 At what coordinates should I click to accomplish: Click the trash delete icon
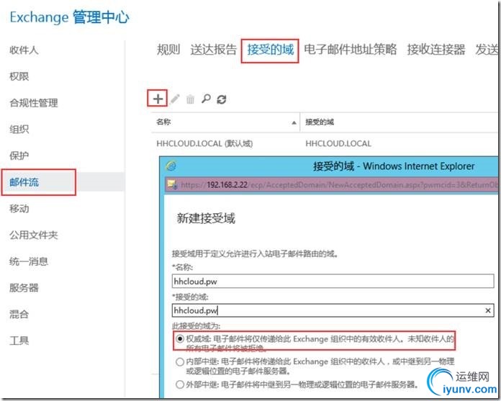(x=190, y=99)
